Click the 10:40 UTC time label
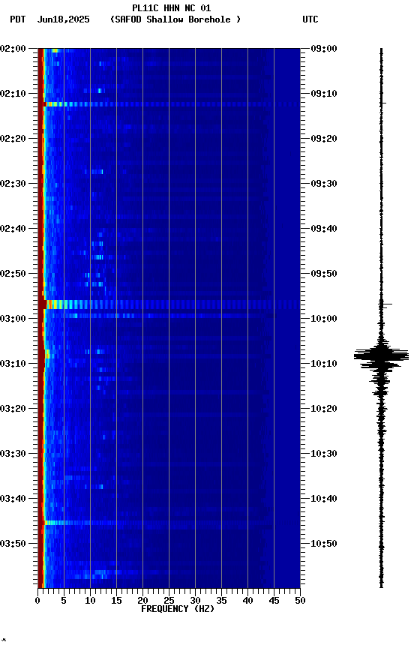 (324, 499)
